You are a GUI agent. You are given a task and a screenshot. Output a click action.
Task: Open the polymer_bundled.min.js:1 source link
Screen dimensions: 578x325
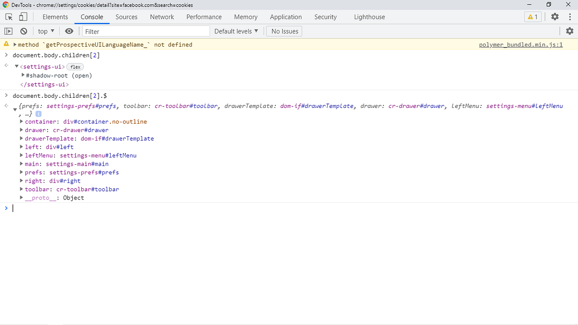(x=522, y=44)
